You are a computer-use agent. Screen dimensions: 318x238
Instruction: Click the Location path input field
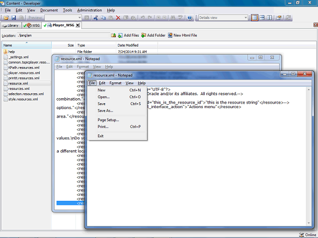click(64, 35)
